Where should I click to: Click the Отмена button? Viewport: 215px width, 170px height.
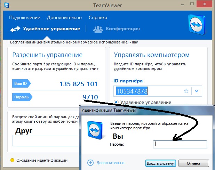coord(194,163)
